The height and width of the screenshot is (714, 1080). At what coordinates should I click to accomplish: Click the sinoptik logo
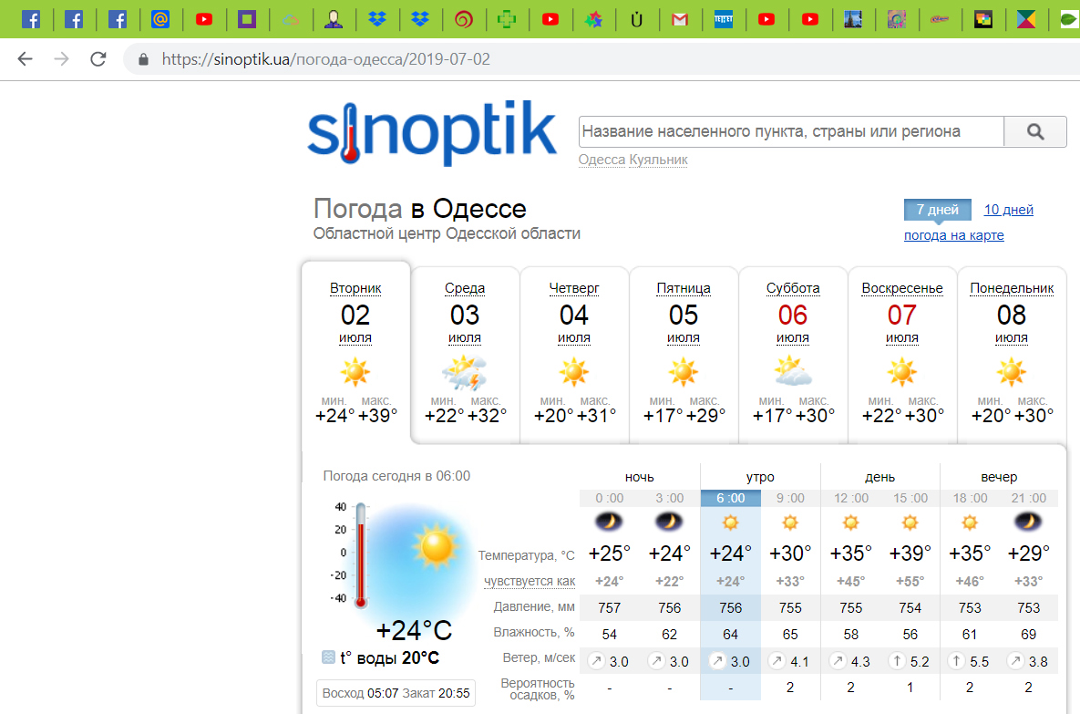432,133
